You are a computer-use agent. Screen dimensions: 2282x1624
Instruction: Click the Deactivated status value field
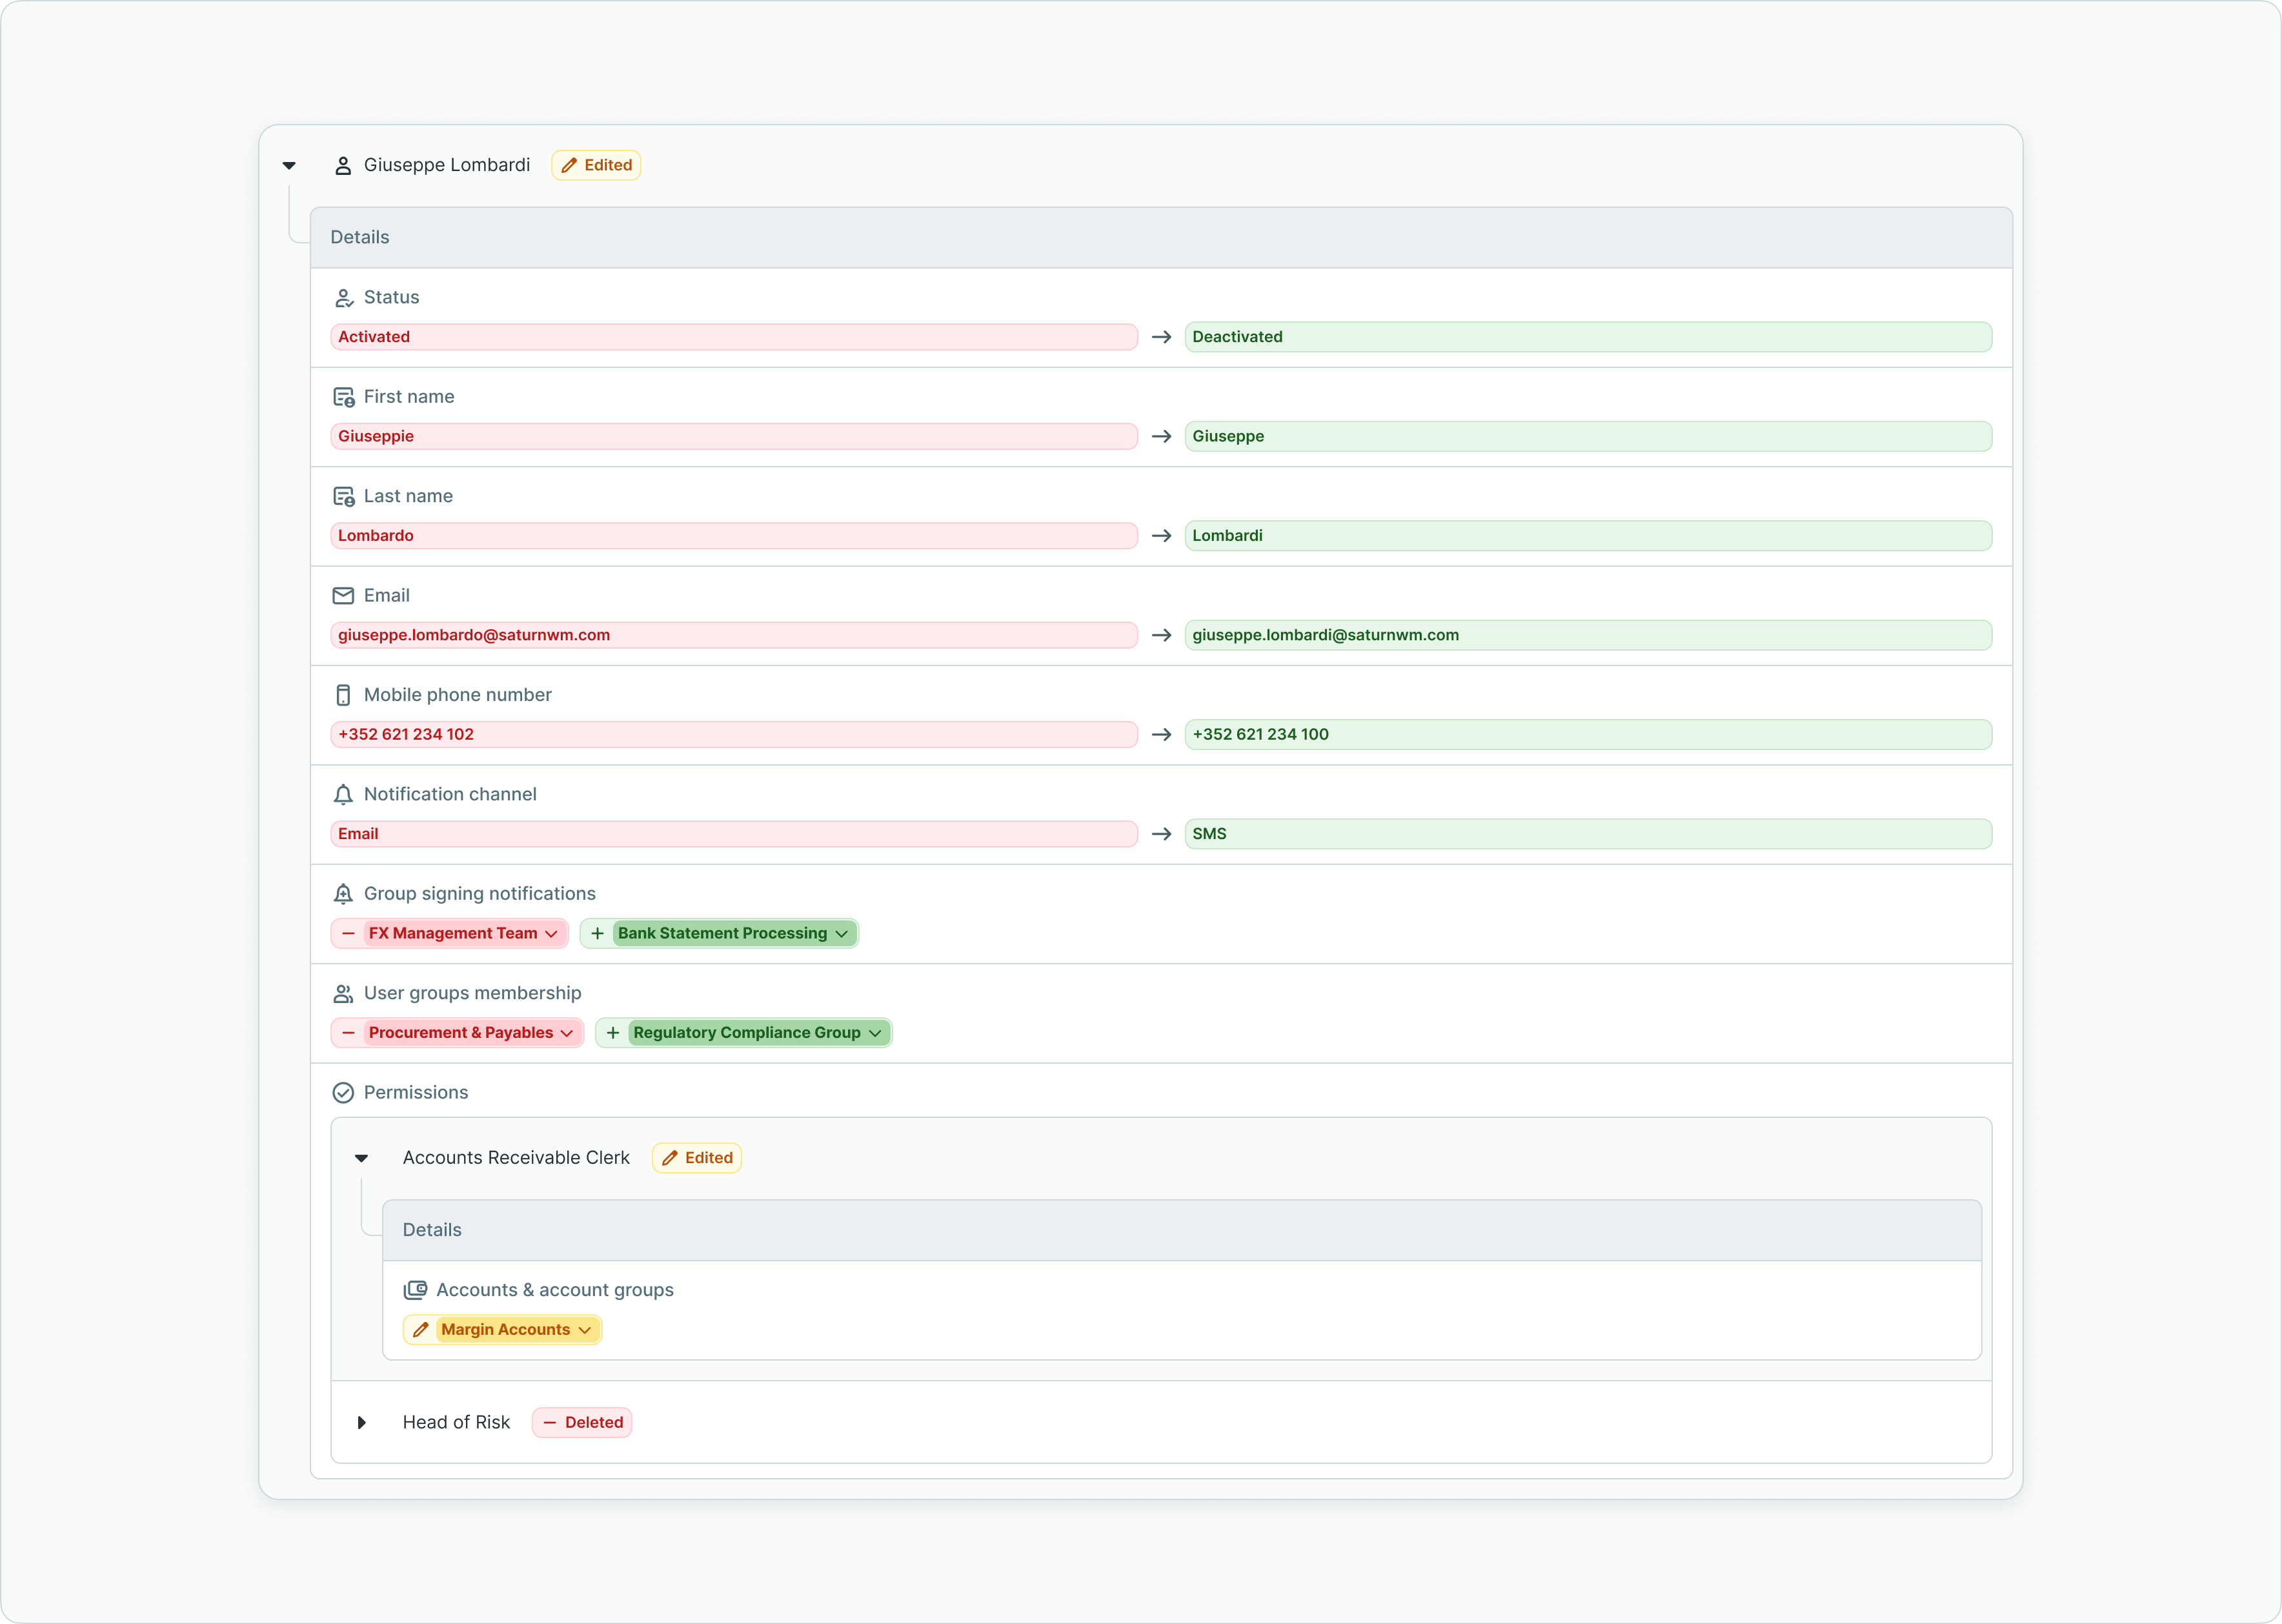click(x=1588, y=337)
